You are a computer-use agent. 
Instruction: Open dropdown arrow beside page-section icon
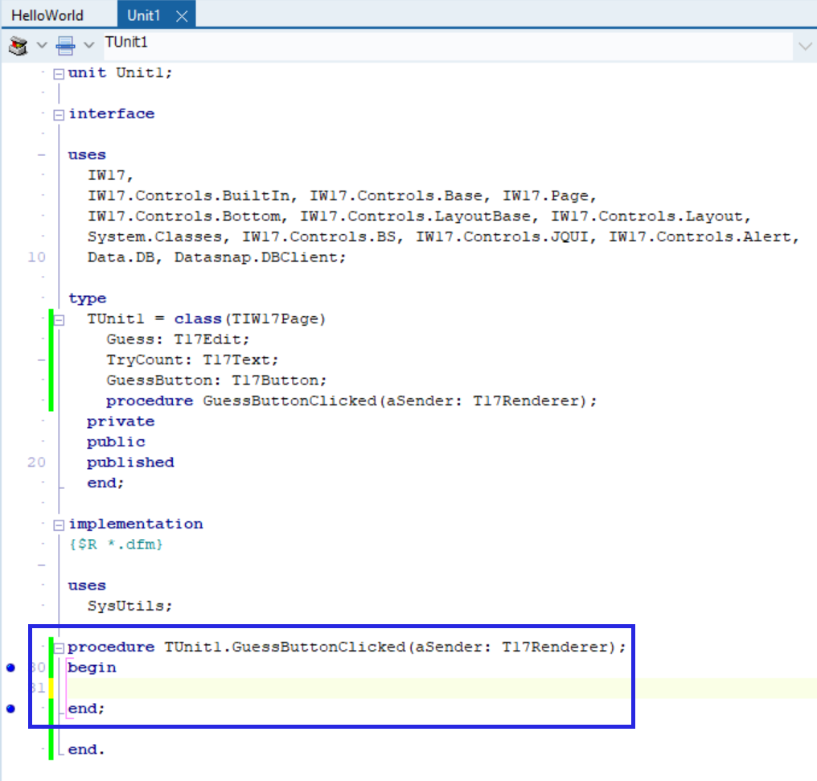(x=89, y=45)
